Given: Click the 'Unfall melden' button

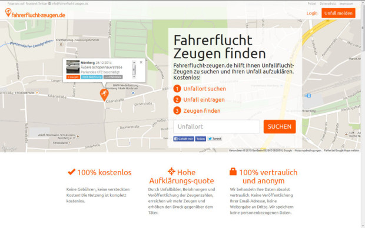Looking at the screenshot, I should [339, 14].
